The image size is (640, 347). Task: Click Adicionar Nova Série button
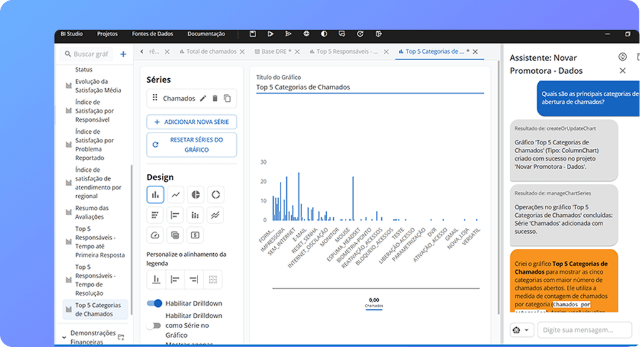pos(191,122)
